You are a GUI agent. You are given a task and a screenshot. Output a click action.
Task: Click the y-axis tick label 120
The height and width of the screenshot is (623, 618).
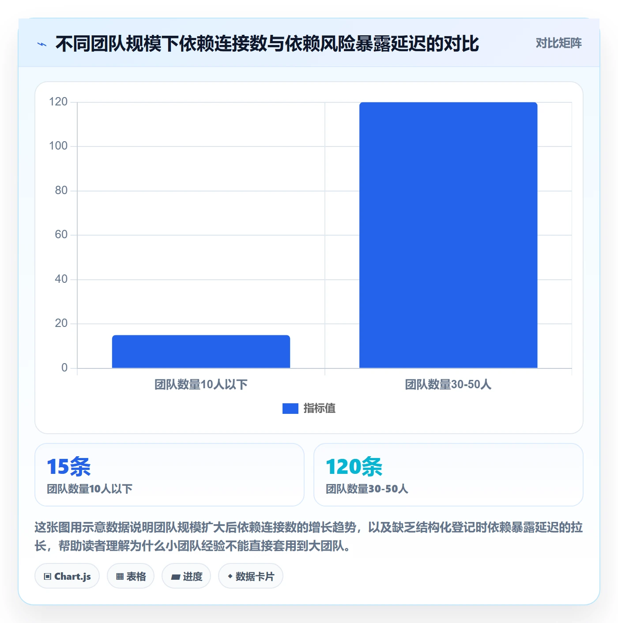tap(58, 102)
